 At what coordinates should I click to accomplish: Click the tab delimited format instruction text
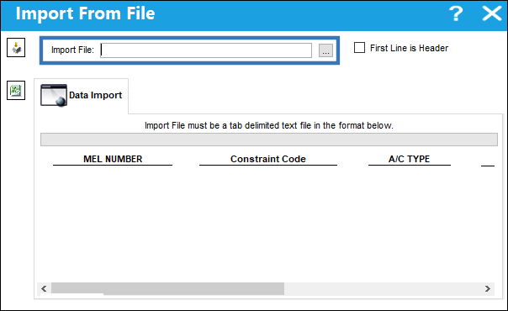click(x=268, y=125)
